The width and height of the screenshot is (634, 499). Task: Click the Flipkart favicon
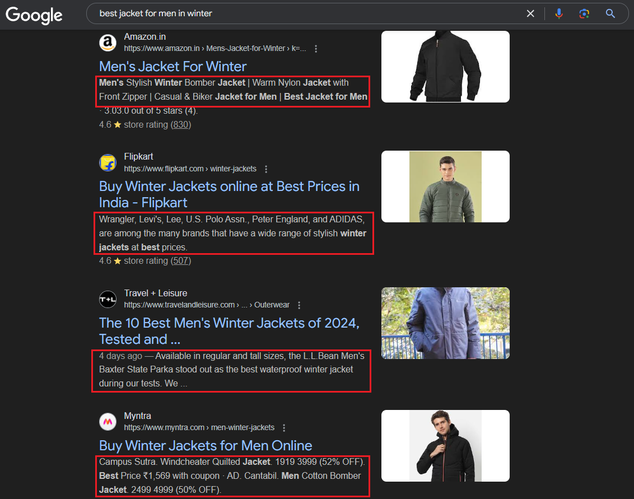click(x=108, y=162)
